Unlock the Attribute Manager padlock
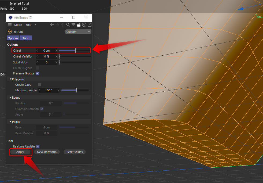The width and height of the screenshot is (263, 183). pyautogui.click(x=79, y=25)
